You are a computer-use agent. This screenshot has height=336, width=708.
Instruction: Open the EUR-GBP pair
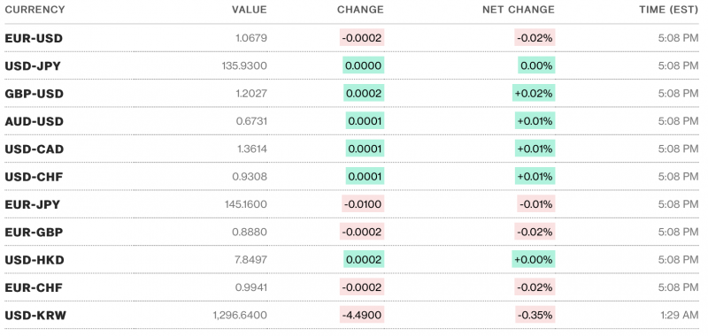[x=34, y=233]
